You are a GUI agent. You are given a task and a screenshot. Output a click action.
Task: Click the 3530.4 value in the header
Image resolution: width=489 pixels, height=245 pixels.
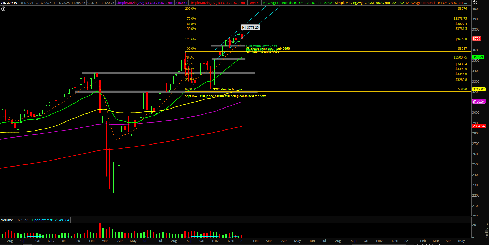click(x=328, y=3)
